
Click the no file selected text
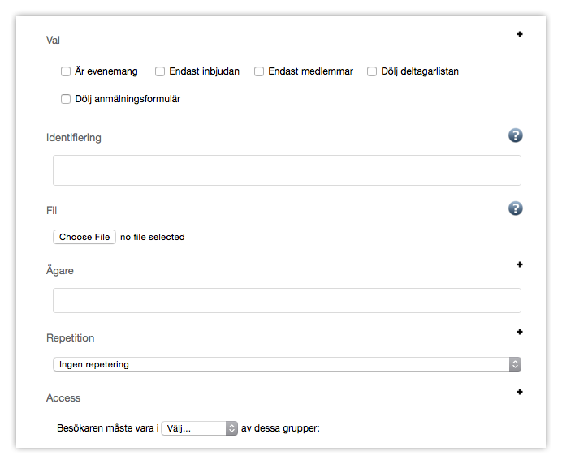153,238
